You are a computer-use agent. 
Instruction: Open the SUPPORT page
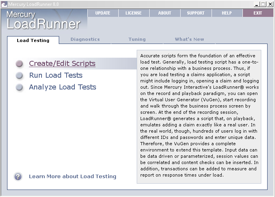pos(195,13)
